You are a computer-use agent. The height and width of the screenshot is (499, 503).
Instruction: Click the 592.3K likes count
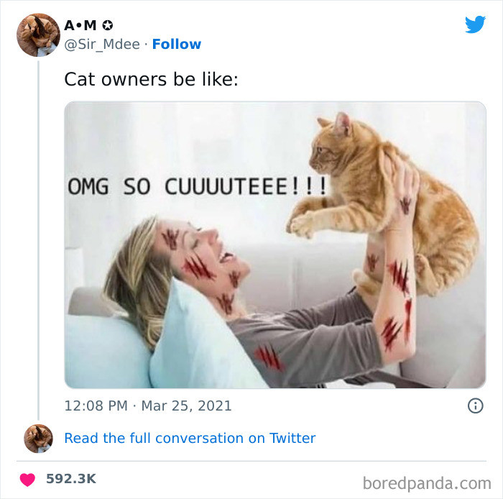pyautogui.click(x=70, y=478)
